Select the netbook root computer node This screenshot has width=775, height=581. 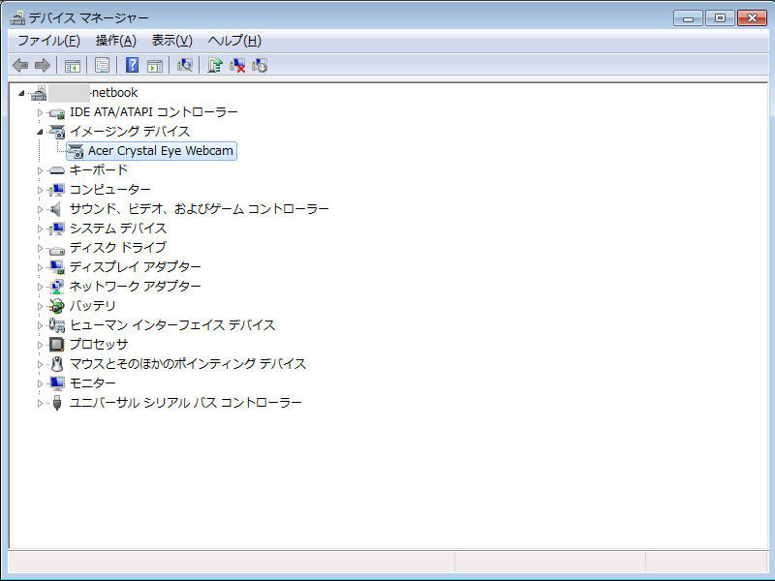point(97,92)
